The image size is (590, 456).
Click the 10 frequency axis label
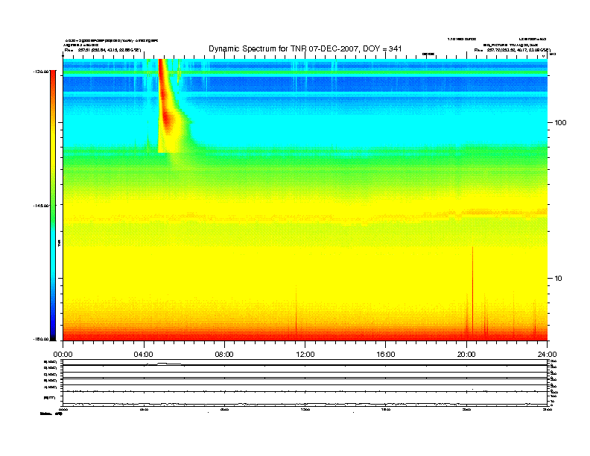click(x=558, y=279)
